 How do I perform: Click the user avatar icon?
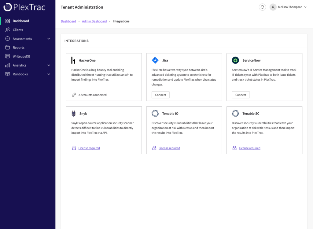coord(273,7)
